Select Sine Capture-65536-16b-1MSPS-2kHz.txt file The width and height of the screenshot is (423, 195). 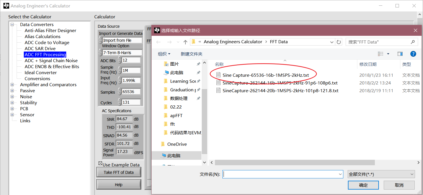coord(266,75)
